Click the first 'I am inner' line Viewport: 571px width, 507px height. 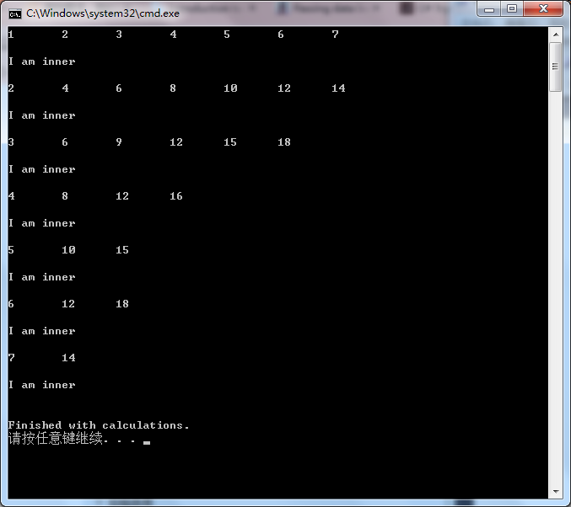(x=42, y=61)
